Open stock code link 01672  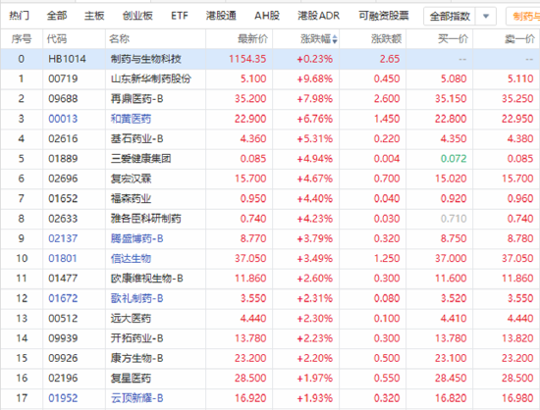pos(63,298)
